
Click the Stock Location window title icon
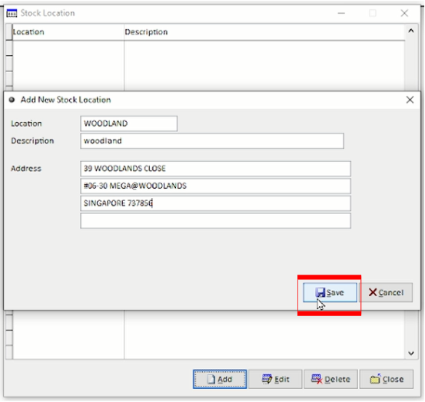pyautogui.click(x=12, y=13)
